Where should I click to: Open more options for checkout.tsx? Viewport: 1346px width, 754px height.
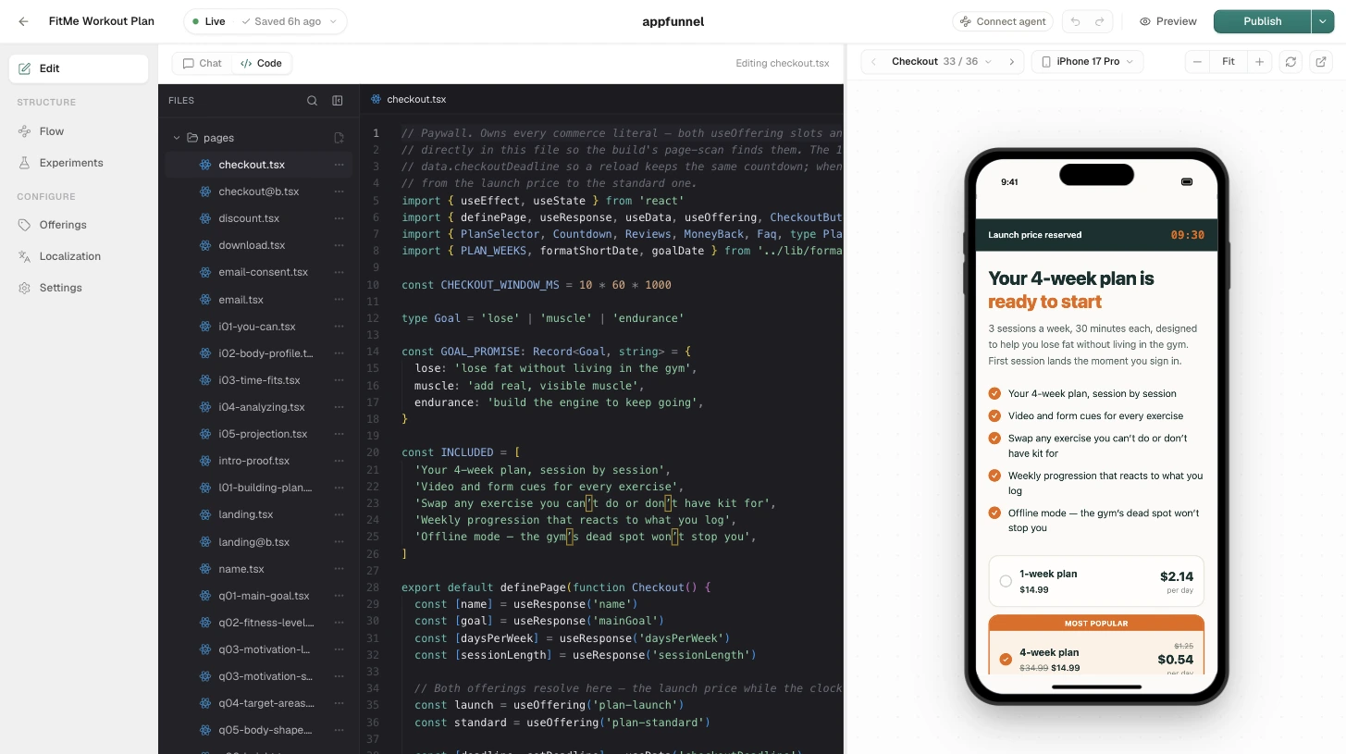point(339,165)
